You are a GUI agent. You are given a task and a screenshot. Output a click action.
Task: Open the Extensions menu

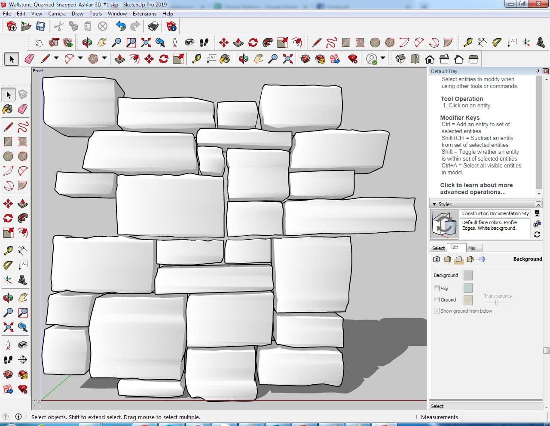(144, 14)
